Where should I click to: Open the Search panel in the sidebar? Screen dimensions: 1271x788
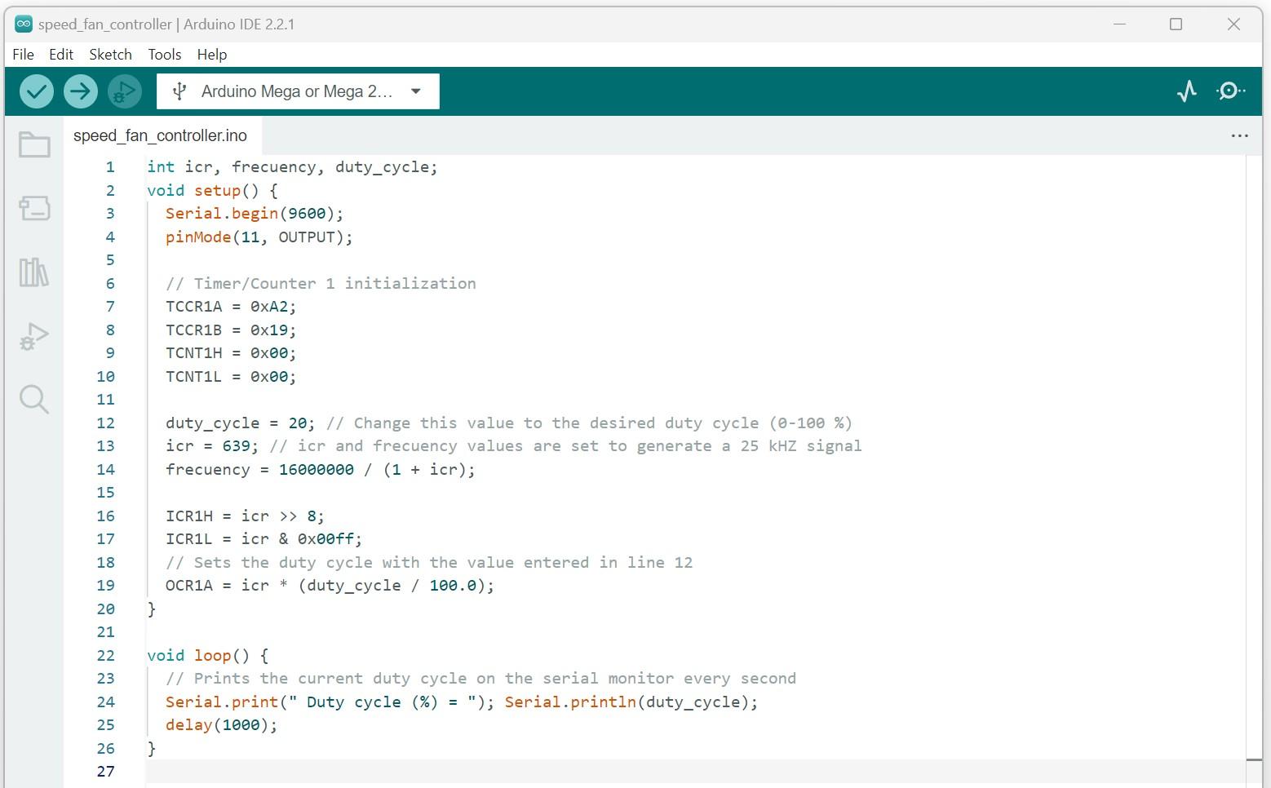[x=34, y=400]
